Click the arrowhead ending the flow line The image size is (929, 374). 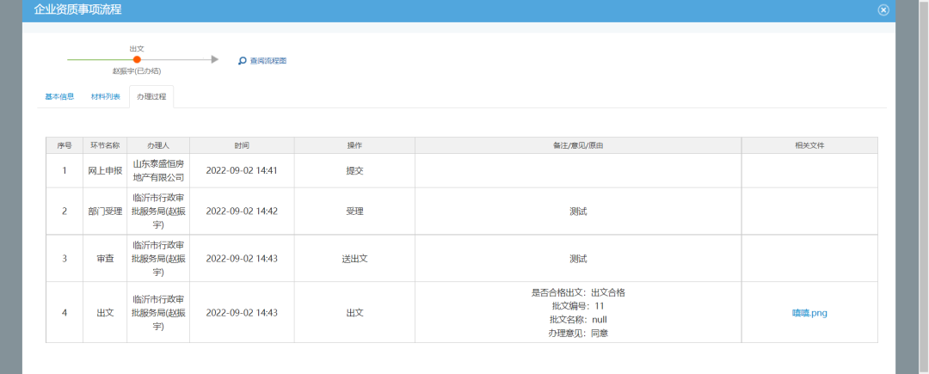[x=215, y=59]
